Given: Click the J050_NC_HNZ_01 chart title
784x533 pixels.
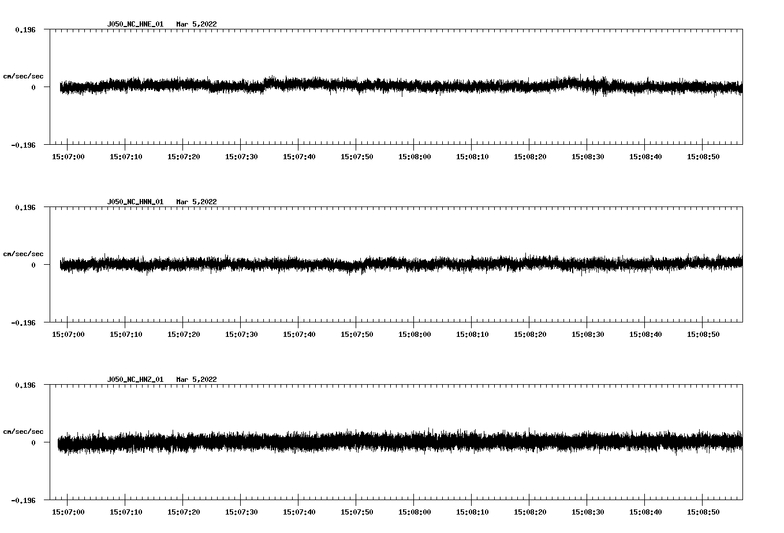Looking at the screenshot, I should coord(135,380).
